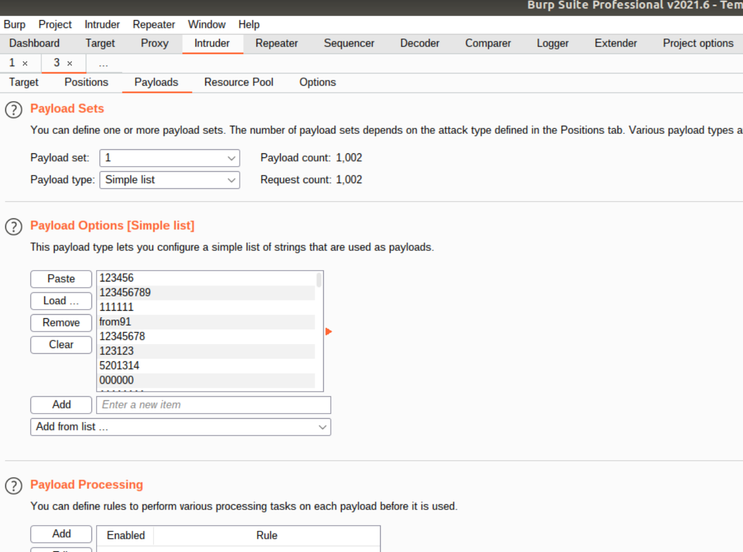The image size is (743, 552).
Task: Switch to the main Target tab
Action: coord(100,44)
